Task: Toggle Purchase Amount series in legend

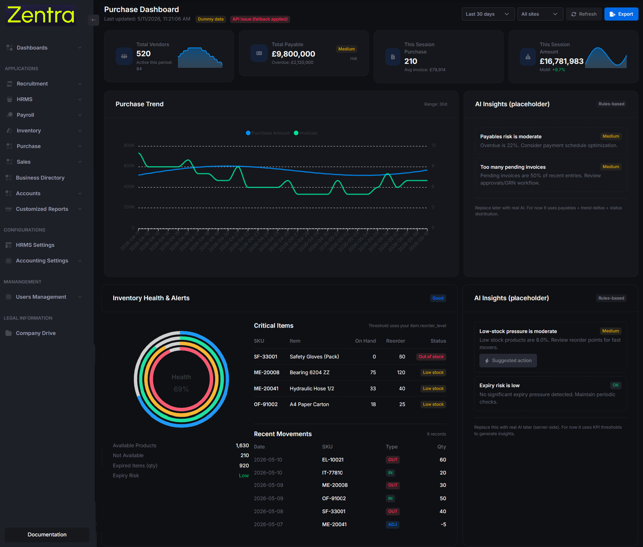Action: pyautogui.click(x=268, y=133)
